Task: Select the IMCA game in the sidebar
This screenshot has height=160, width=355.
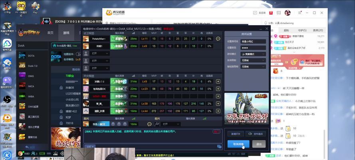Action: pyautogui.click(x=22, y=86)
